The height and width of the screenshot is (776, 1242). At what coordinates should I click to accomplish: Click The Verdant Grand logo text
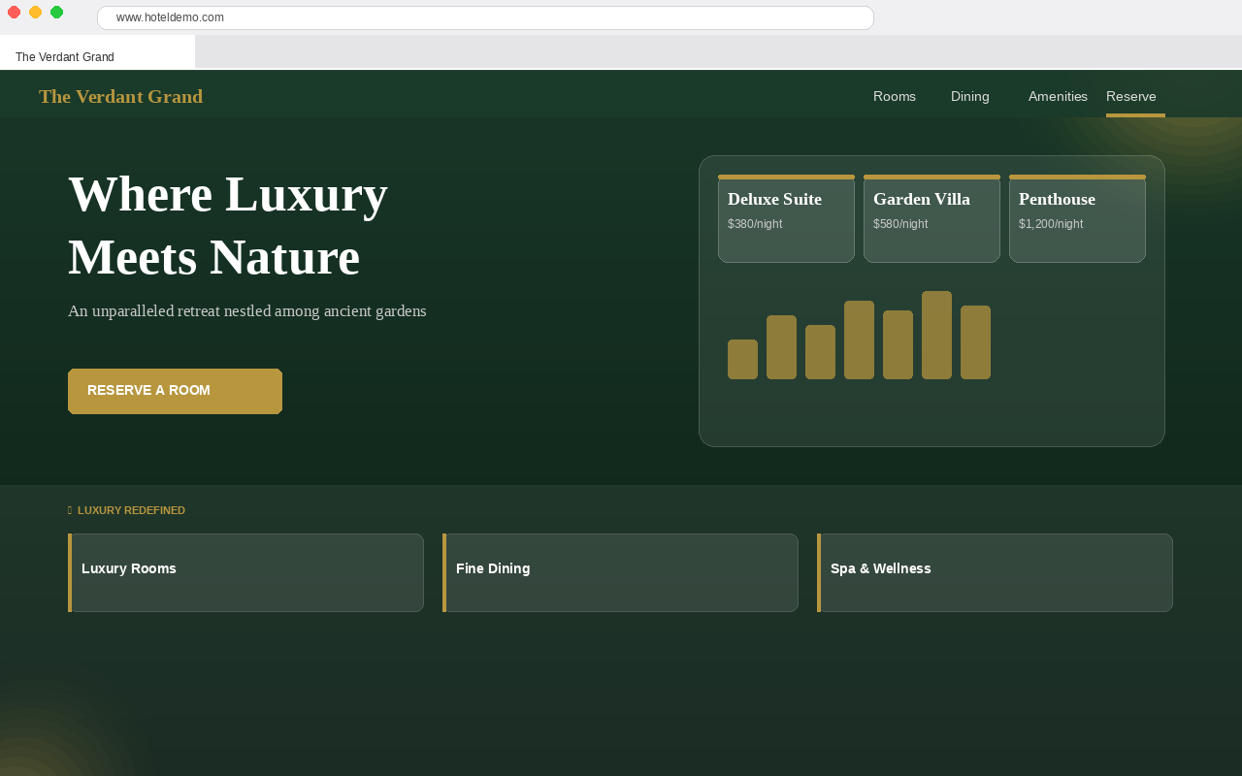121,96
